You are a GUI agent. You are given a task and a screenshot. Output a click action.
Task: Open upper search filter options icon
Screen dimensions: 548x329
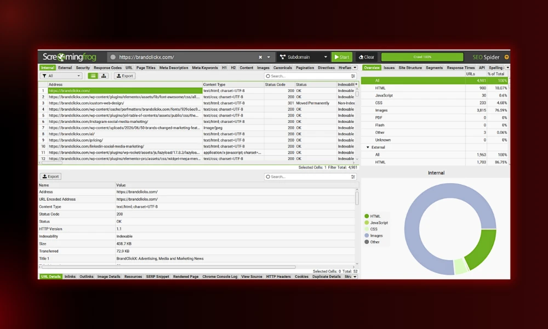(353, 76)
